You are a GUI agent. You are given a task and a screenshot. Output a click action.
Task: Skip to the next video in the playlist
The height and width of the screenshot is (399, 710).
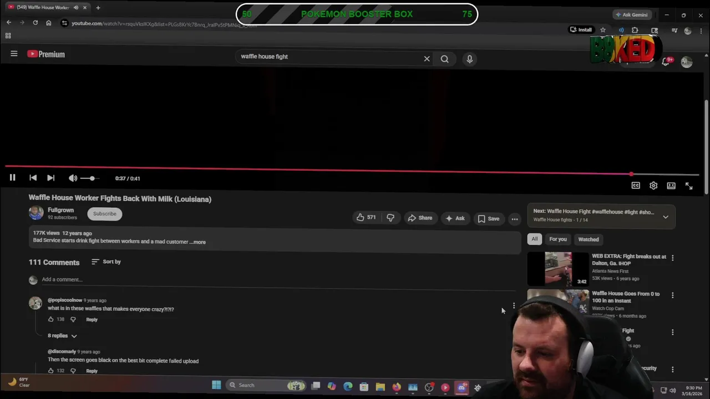click(50, 178)
